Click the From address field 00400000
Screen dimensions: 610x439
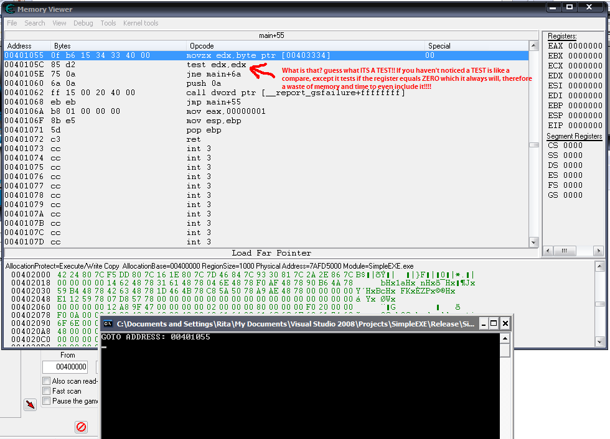point(65,367)
